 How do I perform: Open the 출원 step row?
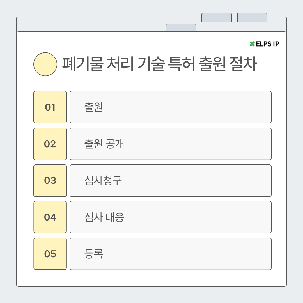click(x=171, y=107)
